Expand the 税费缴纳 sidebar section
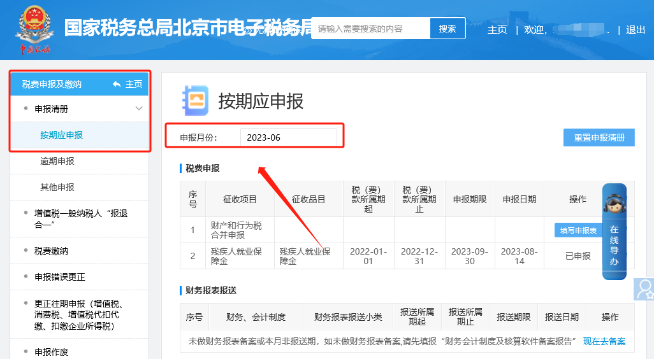654x359 pixels. [52, 251]
